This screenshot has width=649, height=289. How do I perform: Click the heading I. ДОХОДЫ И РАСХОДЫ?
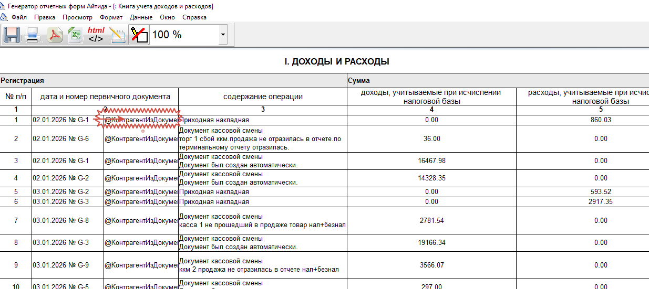pos(337,62)
